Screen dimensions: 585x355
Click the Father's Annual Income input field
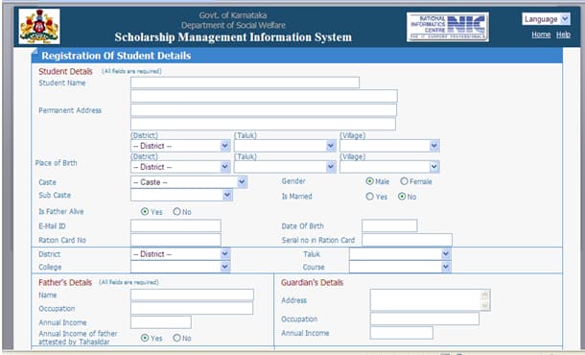161,322
